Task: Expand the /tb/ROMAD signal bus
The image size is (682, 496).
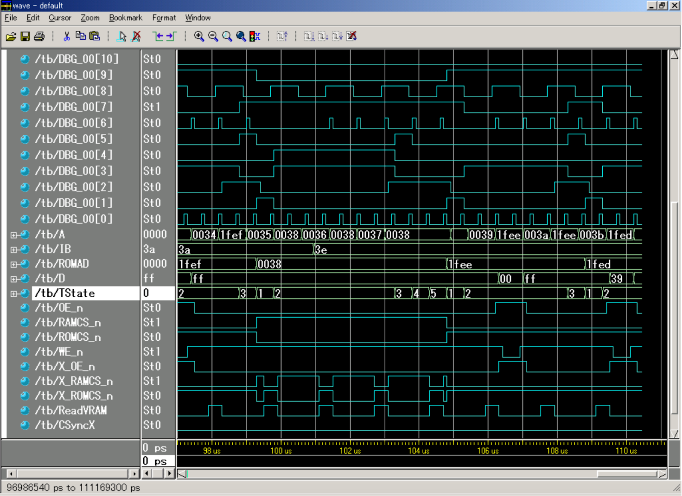Action: pyautogui.click(x=14, y=264)
